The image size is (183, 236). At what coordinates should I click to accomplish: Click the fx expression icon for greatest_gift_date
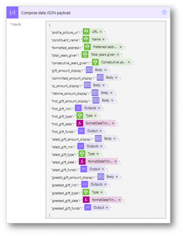click(86, 200)
